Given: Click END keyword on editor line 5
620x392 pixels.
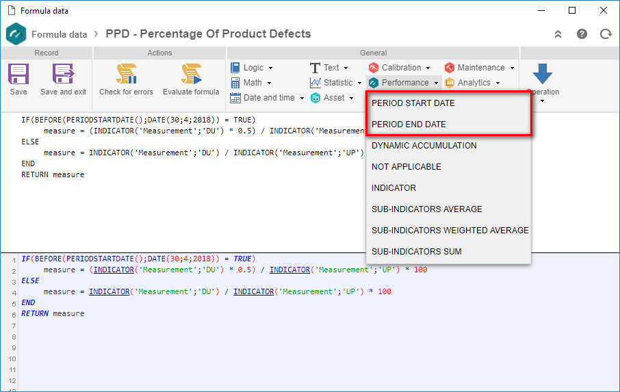Looking at the screenshot, I should (x=28, y=302).
